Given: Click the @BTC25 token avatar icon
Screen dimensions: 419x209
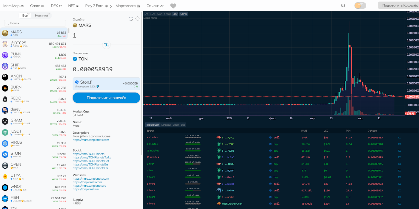Looking at the screenshot, I should click(x=5, y=44).
